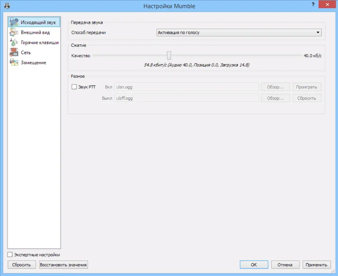Click the question mark help icon
Image resolution: width=338 pixels, height=276 pixels.
313,4
